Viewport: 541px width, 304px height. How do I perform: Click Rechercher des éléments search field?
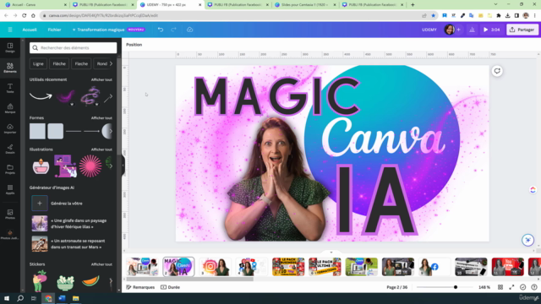tap(74, 48)
